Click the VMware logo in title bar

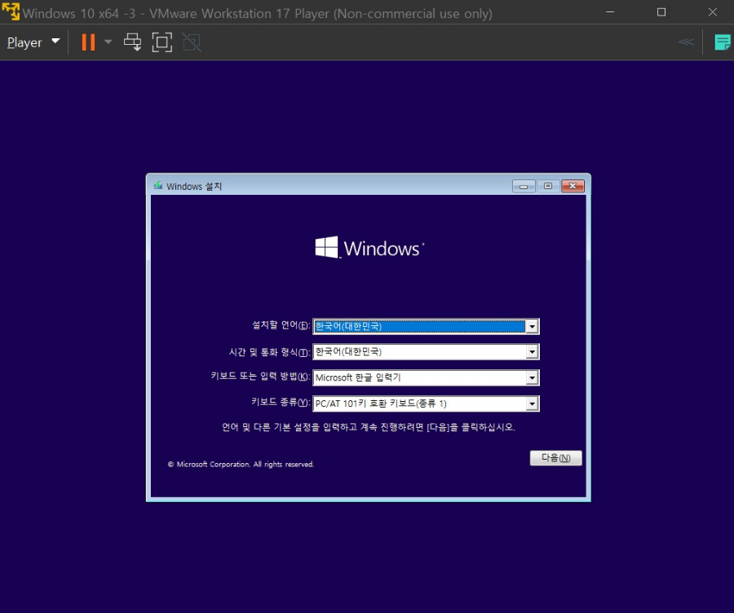pyautogui.click(x=11, y=11)
